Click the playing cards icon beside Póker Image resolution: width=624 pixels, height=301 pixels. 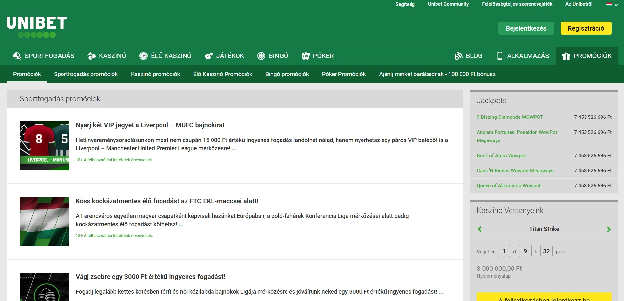(306, 56)
